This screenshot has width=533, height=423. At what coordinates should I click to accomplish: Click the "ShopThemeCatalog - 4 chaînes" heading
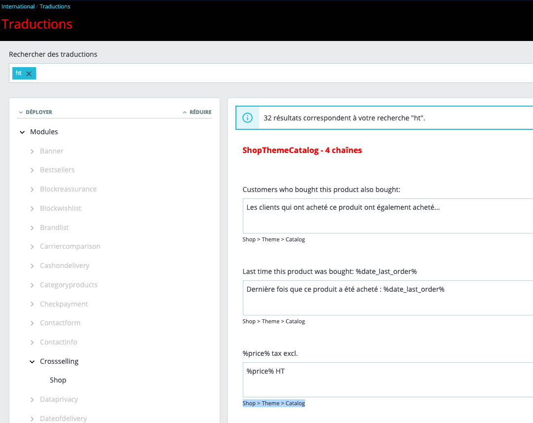point(302,150)
